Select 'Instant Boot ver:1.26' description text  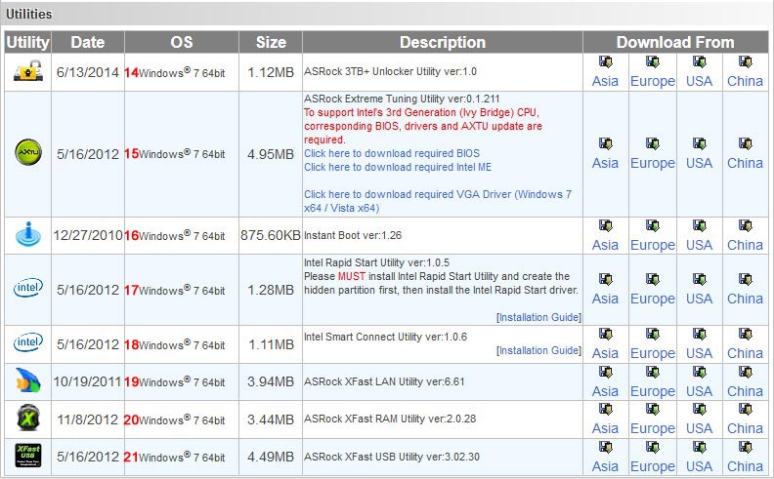coord(353,235)
